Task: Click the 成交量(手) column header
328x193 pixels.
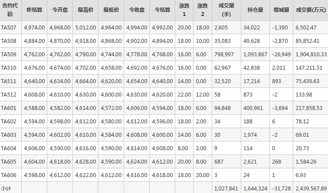Action: [226, 10]
